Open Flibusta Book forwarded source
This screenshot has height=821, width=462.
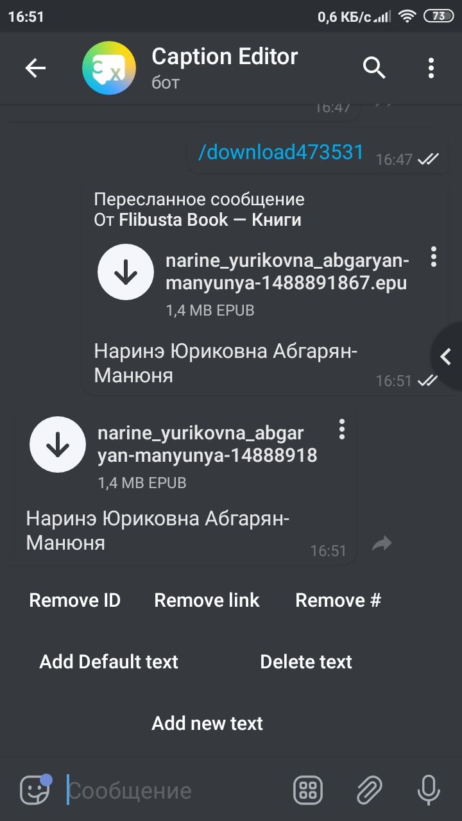tap(210, 220)
